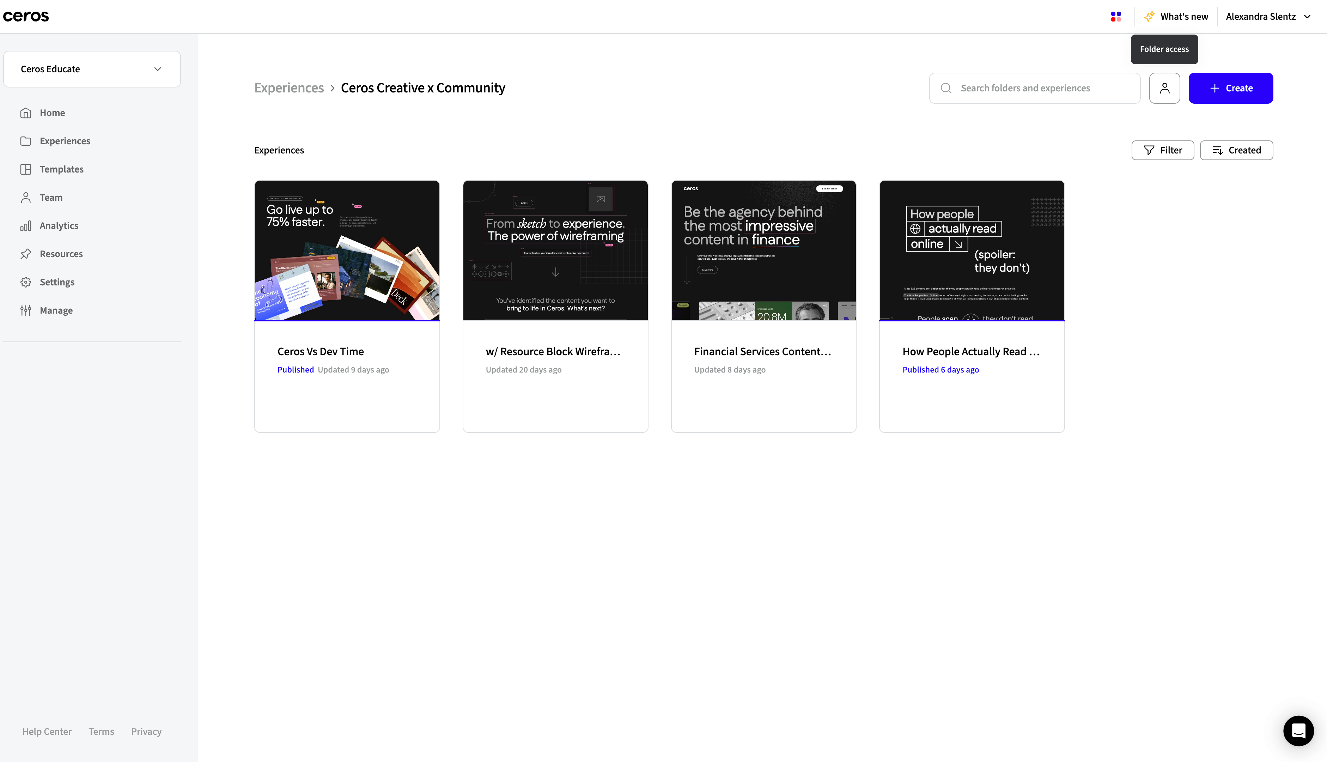
Task: Click the funnel icon in Filter
Action: (1149, 150)
